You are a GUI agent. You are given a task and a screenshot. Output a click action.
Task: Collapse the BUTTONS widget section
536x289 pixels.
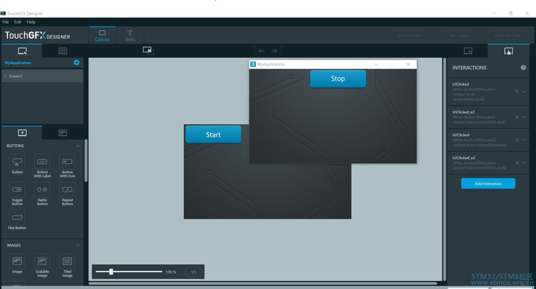click(x=78, y=146)
